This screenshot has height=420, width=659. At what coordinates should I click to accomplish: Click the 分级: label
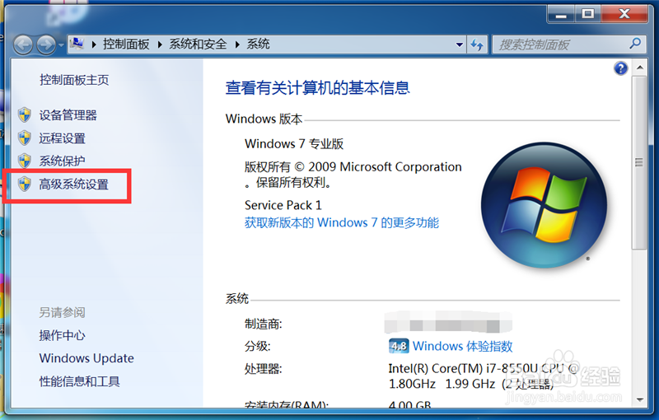tap(257, 346)
